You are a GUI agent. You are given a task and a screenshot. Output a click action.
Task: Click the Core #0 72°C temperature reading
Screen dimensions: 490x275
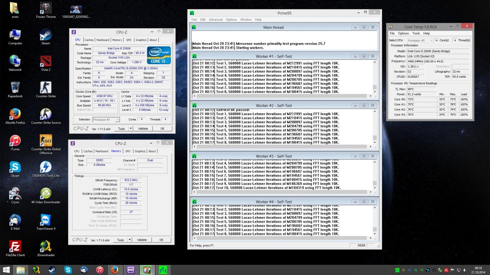tap(421, 99)
